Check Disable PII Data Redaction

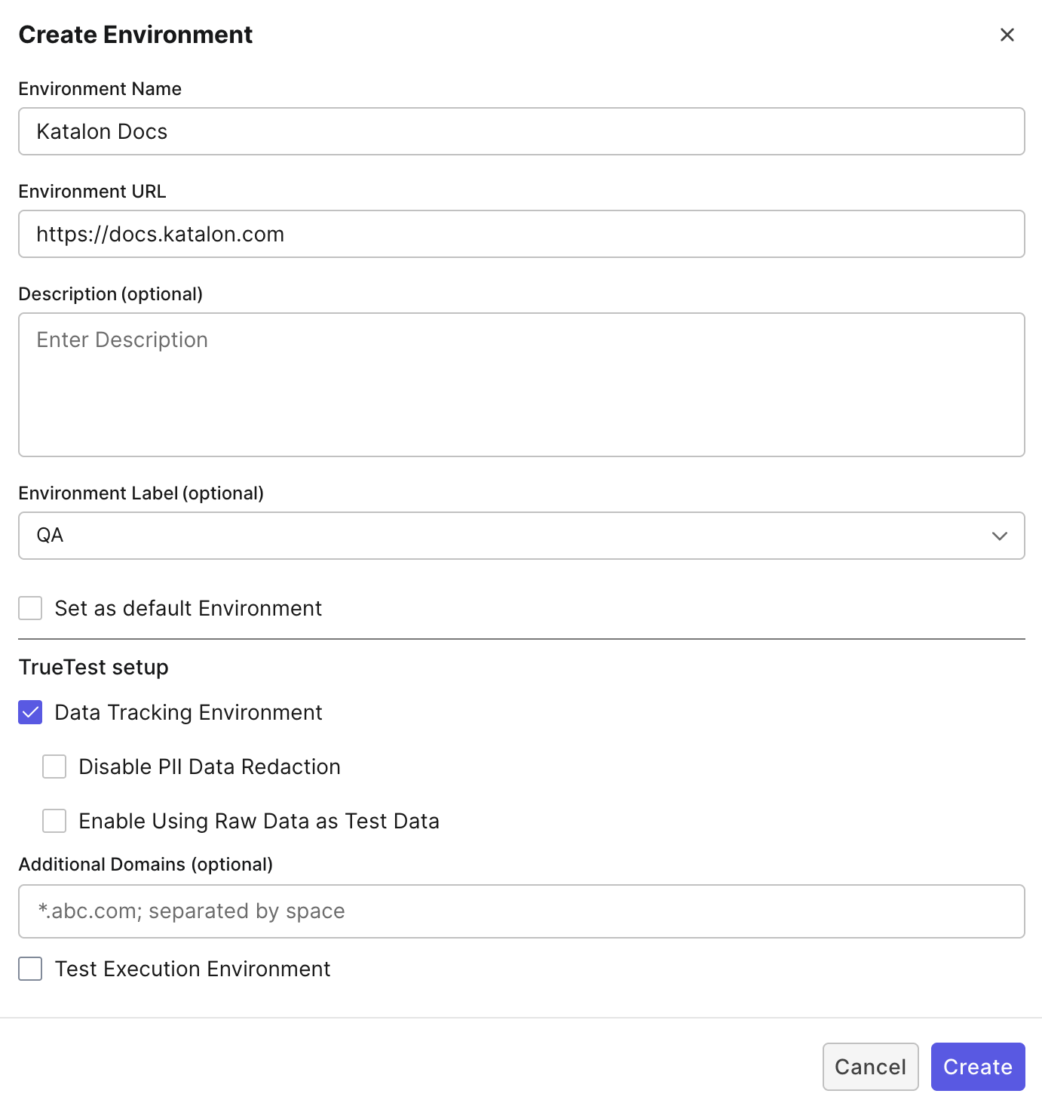(54, 767)
